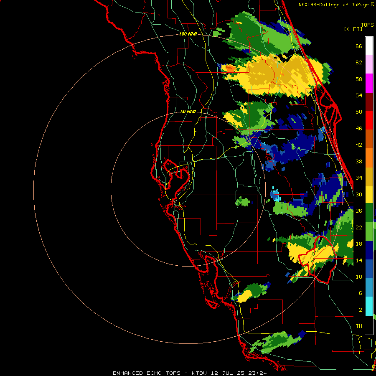Click the black TH threshold legend swatch
This screenshot has height=376, width=376.
click(x=369, y=325)
